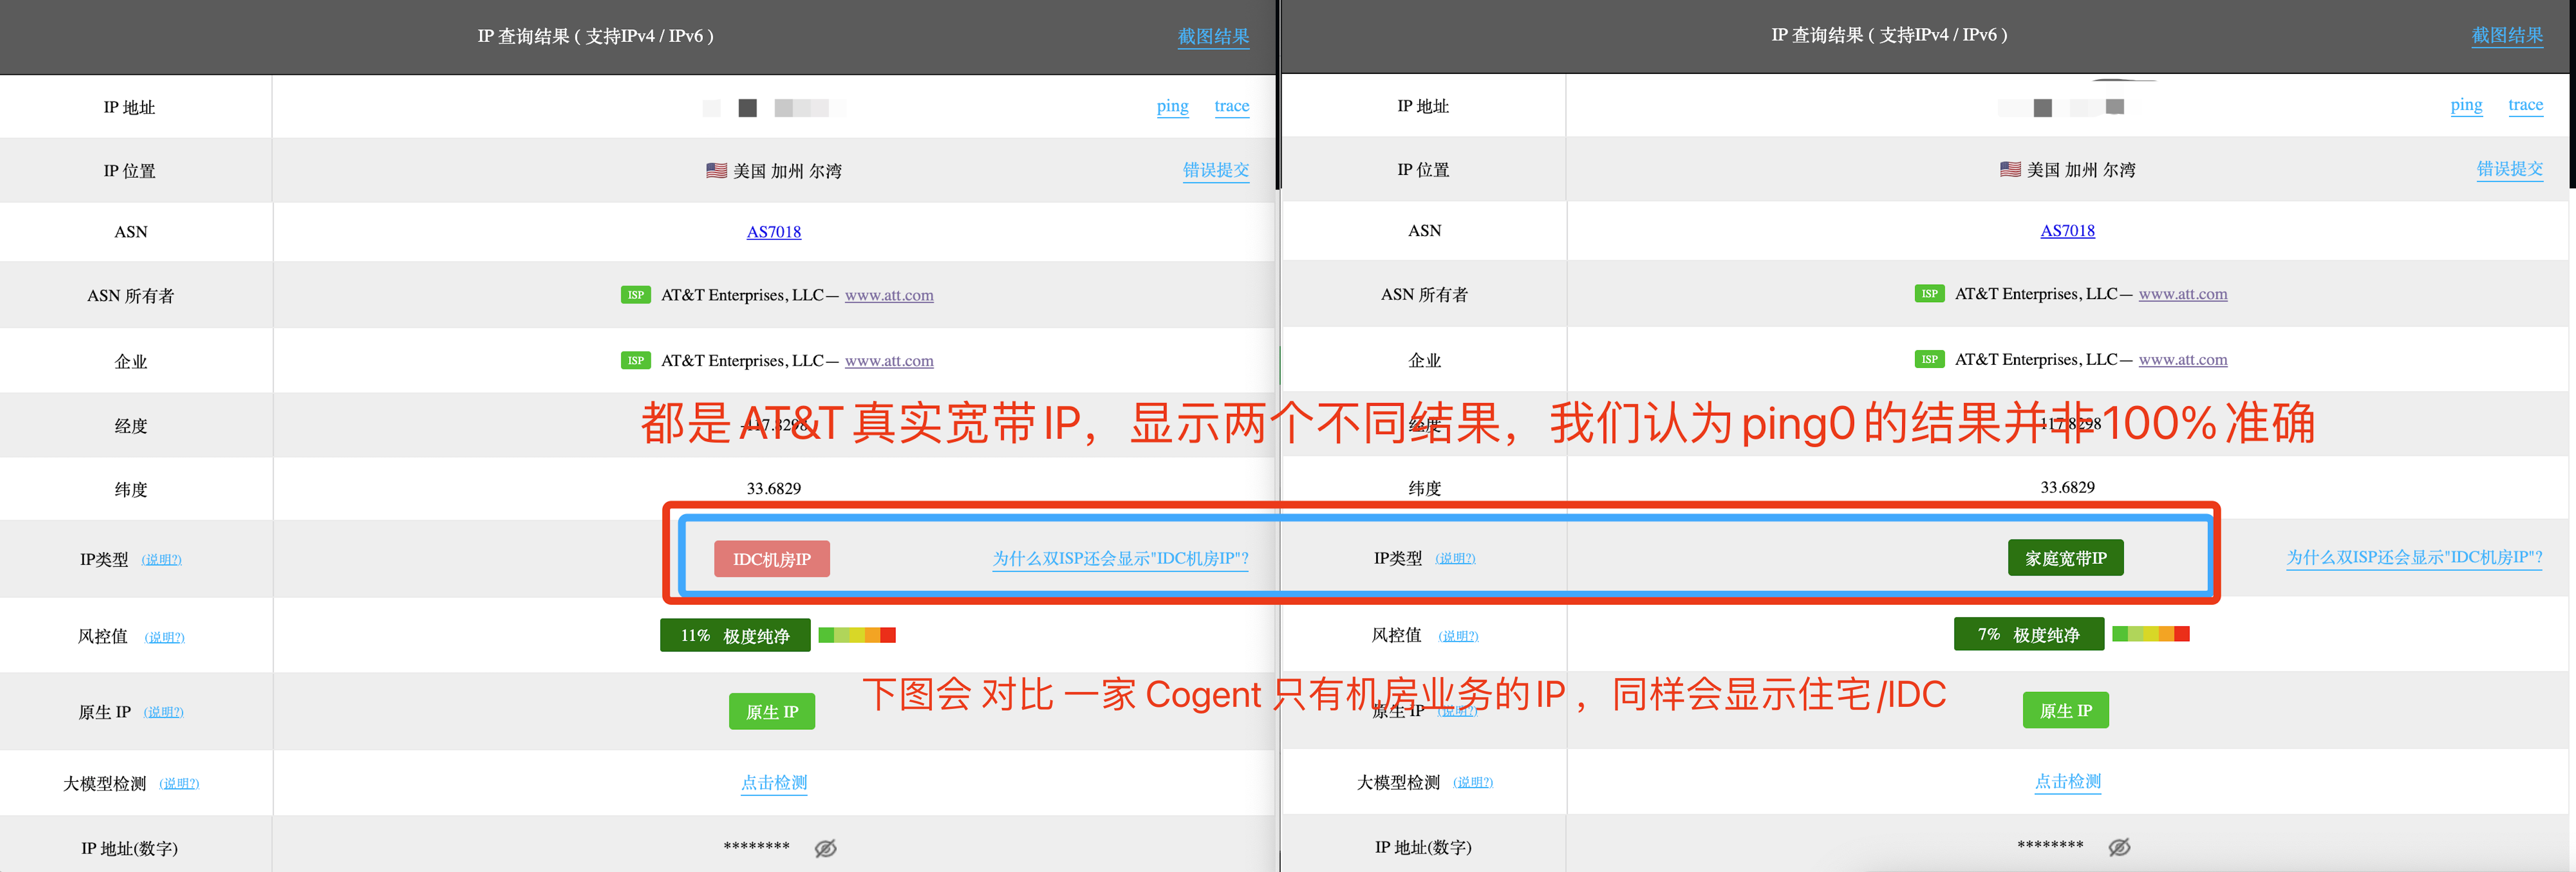Click ping link in right panel
The width and height of the screenshot is (2576, 872).
pyautogui.click(x=2466, y=105)
